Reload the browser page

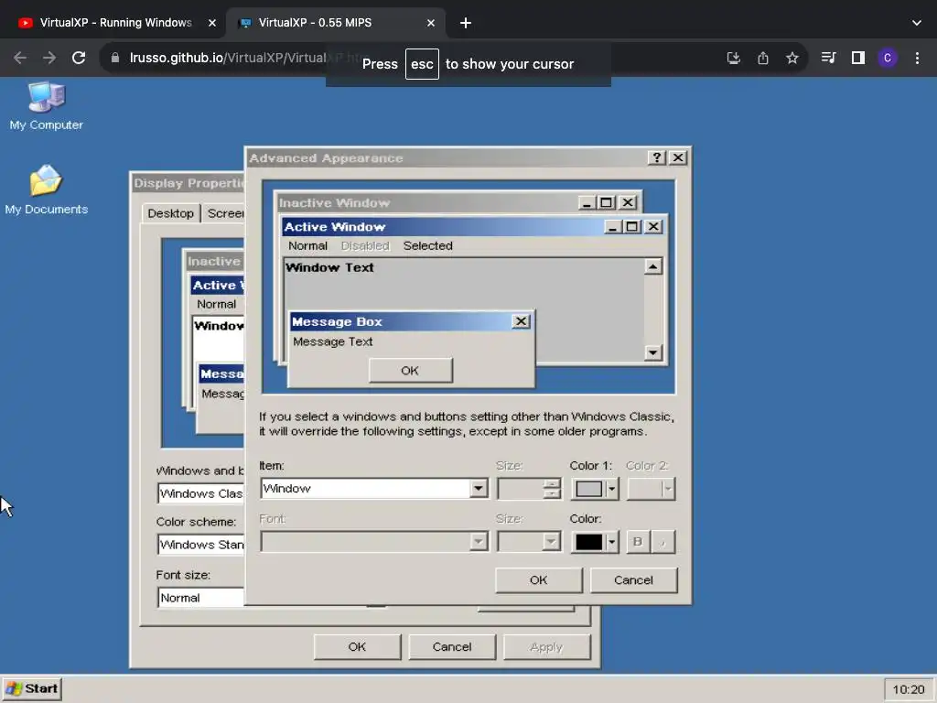[x=79, y=58]
